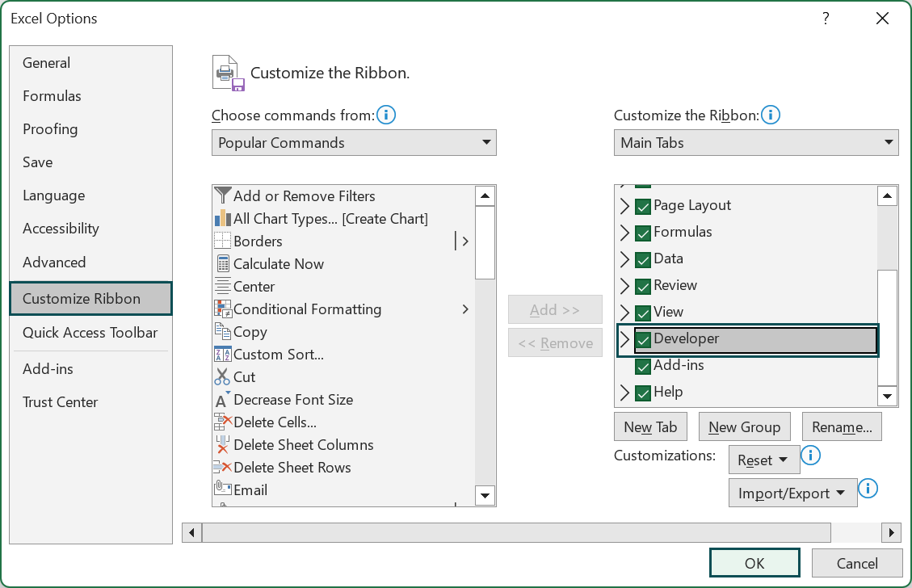Click the All Chart Types chart icon
Image resolution: width=912 pixels, height=588 pixels.
[x=223, y=219]
